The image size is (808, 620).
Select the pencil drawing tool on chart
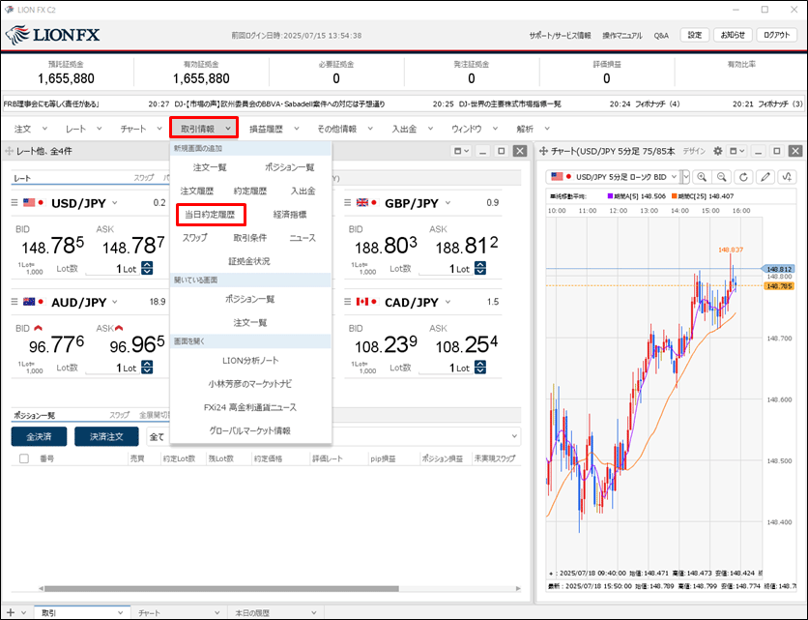[765, 177]
